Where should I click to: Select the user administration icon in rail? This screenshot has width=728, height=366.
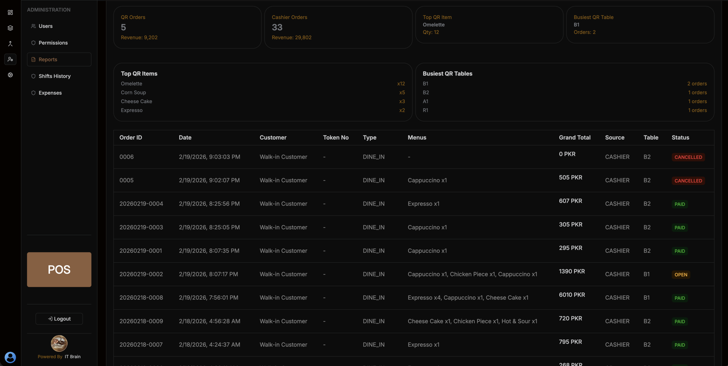10,59
